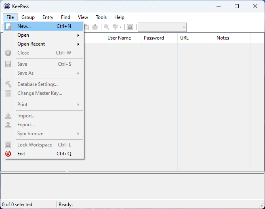Click the KeePass lock icon in title bar
Image resolution: width=265 pixels, height=209 pixels.
(7, 6)
